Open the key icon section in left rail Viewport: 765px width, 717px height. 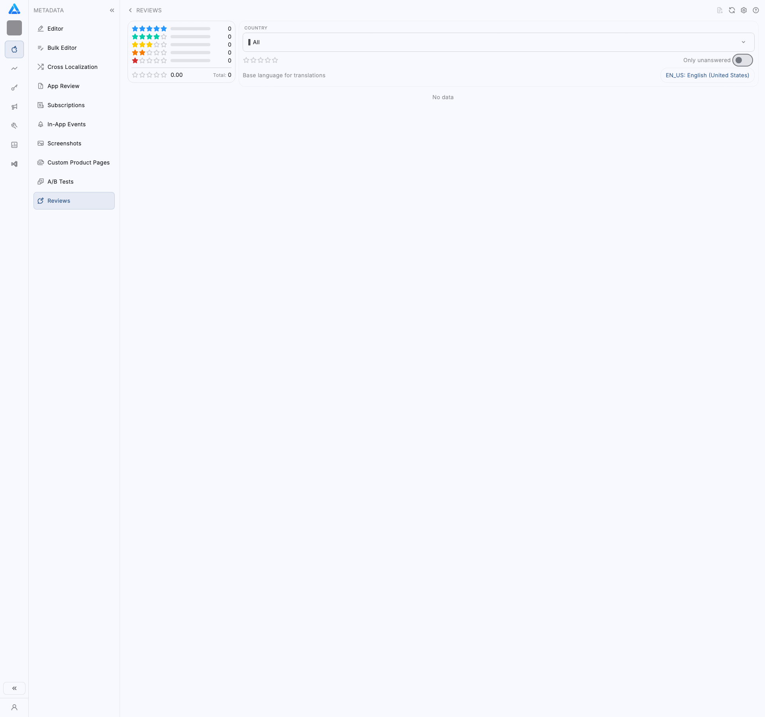tap(14, 88)
